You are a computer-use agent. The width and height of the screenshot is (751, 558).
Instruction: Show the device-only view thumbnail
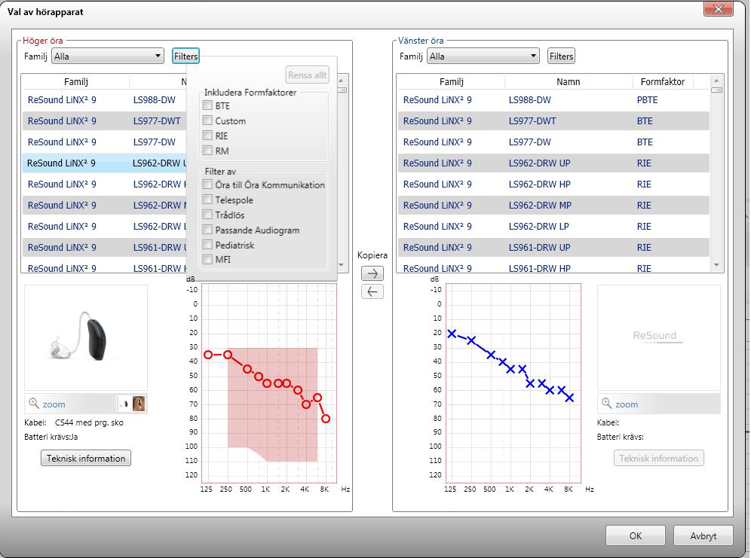pyautogui.click(x=124, y=404)
